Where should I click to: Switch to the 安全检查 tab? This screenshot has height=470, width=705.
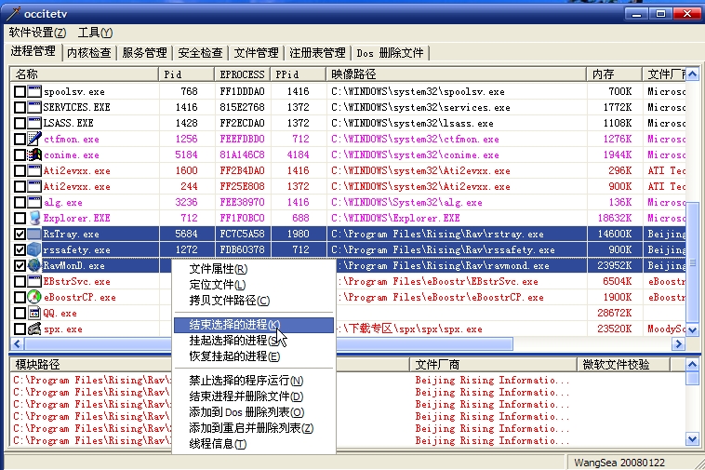[x=201, y=53]
